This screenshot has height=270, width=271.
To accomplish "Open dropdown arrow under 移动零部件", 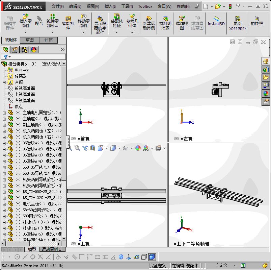I will point(83,32).
